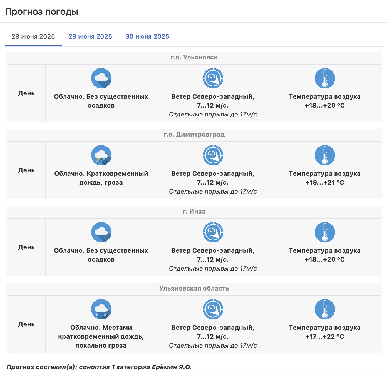Click the Прогноз погоды page heading

tap(41, 12)
